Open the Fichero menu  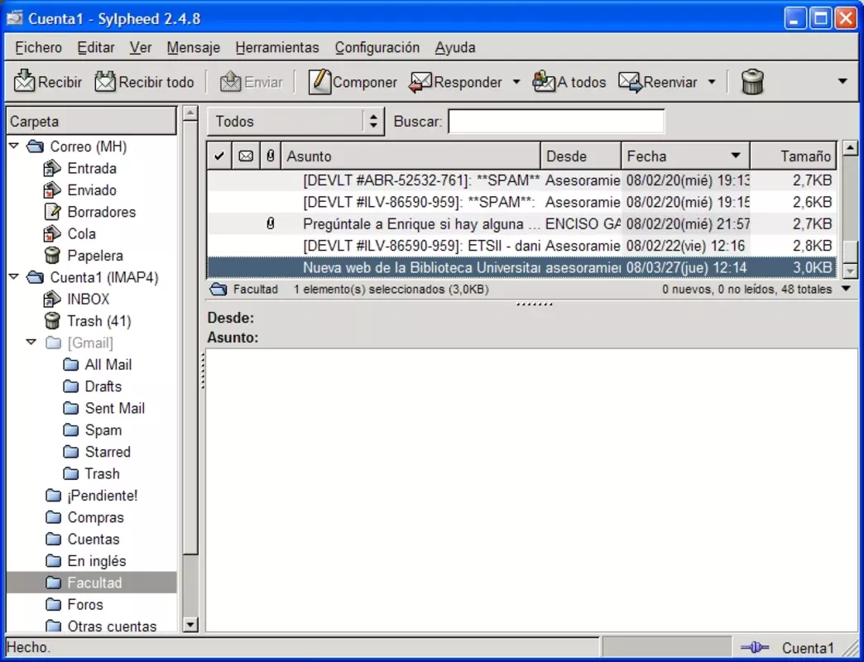[39, 47]
